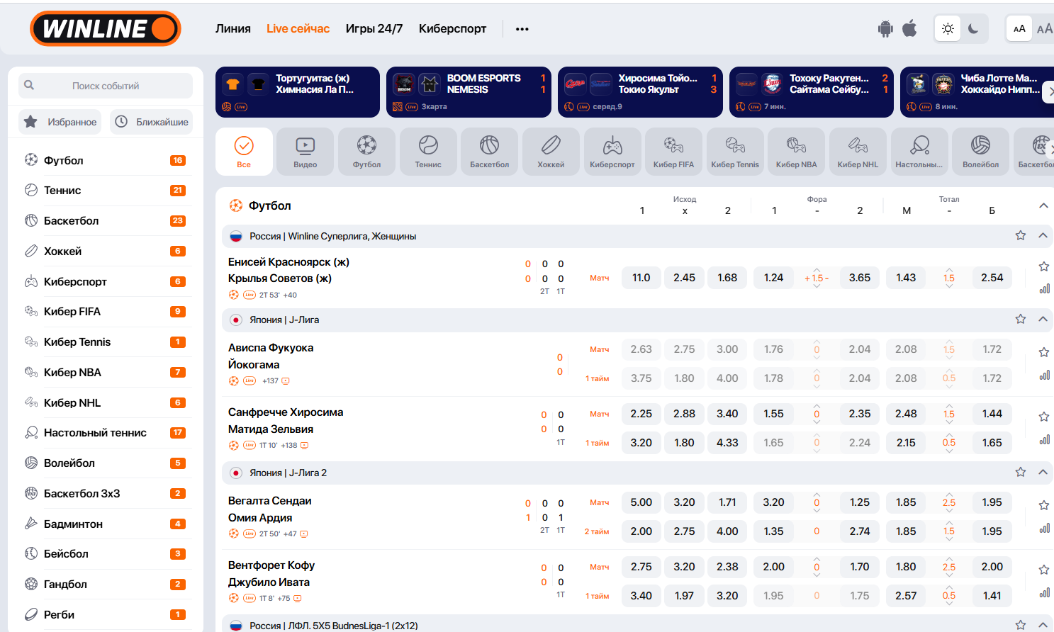Open the Android app download icon

pyautogui.click(x=885, y=29)
